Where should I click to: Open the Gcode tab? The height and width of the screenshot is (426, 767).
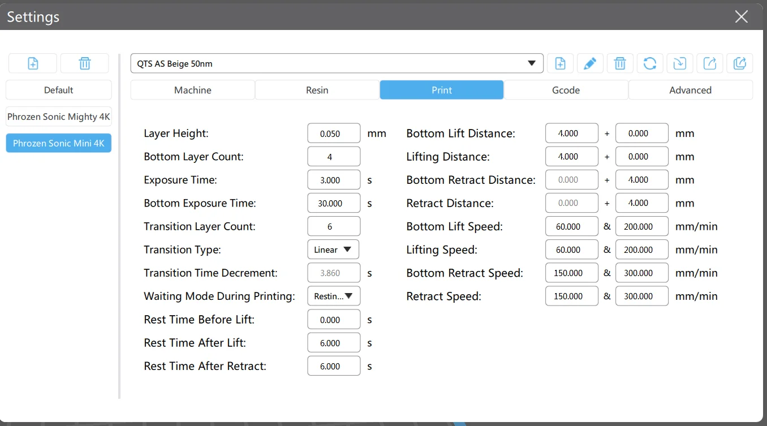566,90
